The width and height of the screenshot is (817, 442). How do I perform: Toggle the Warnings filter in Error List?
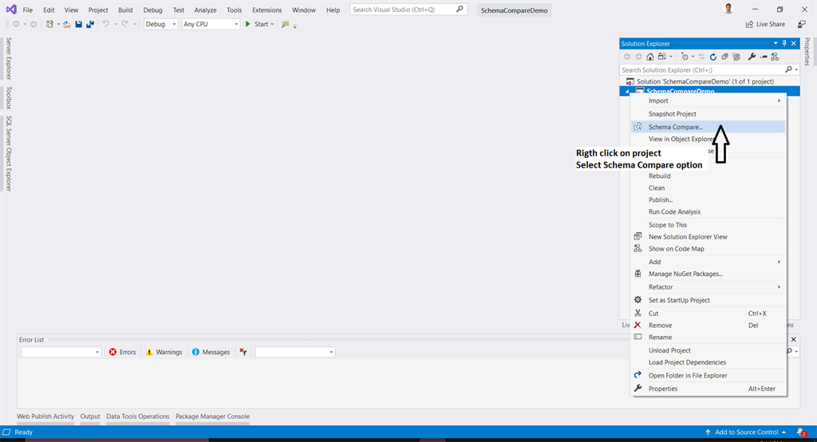point(164,352)
